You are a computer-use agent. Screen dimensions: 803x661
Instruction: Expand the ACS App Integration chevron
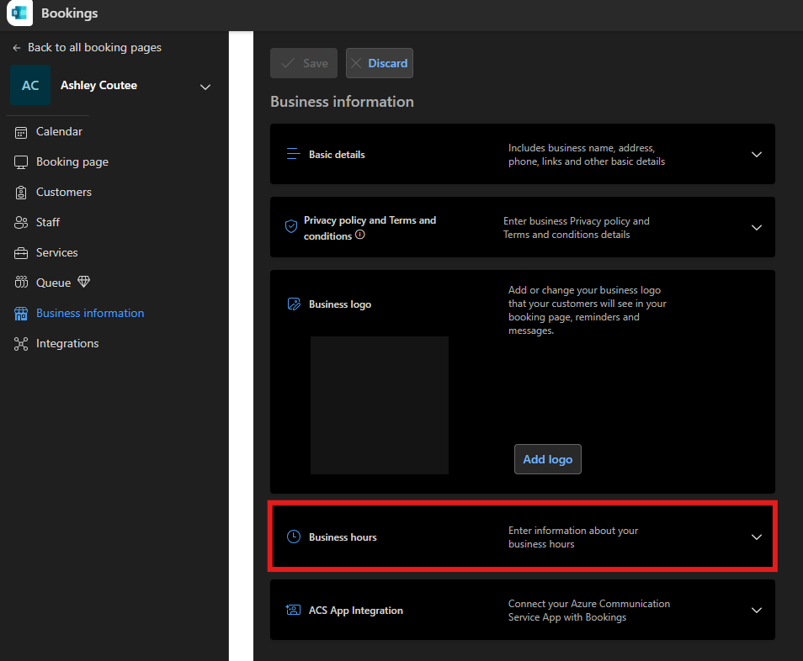[x=757, y=611]
